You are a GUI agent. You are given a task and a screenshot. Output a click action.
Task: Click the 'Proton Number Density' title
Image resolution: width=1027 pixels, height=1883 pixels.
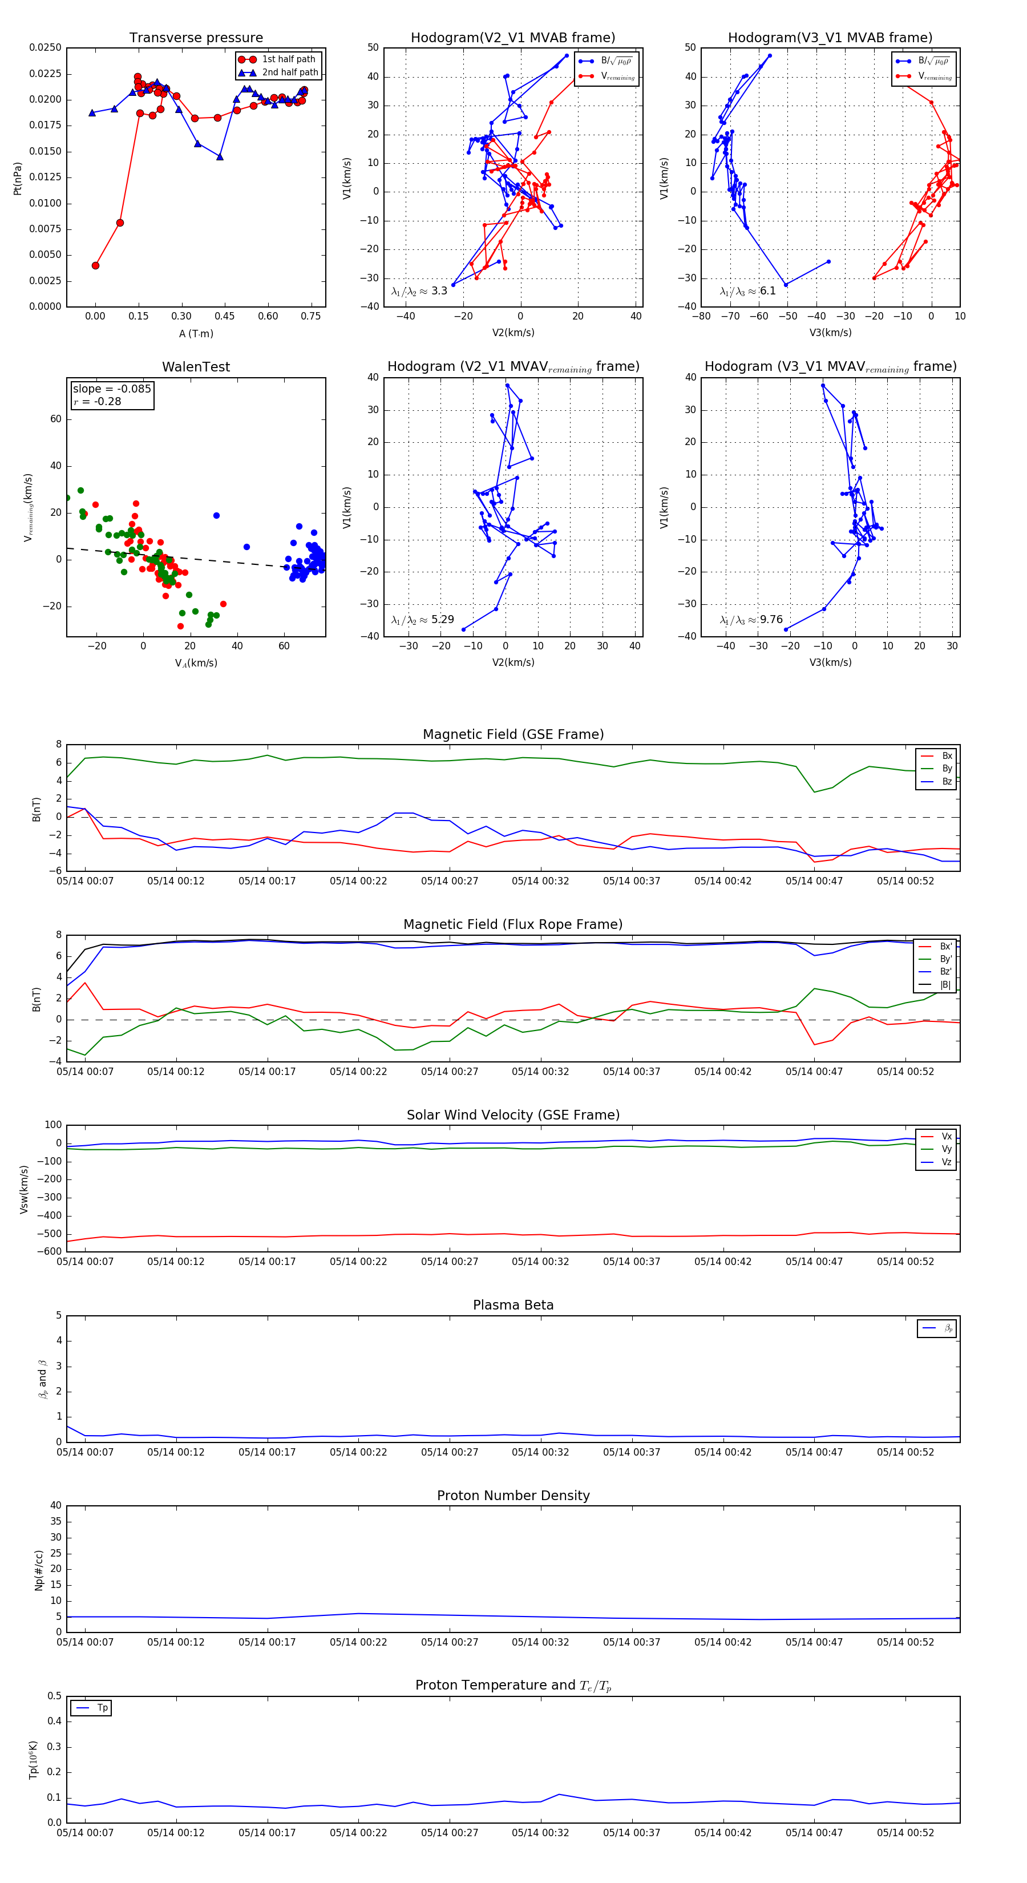pyautogui.click(x=513, y=1496)
